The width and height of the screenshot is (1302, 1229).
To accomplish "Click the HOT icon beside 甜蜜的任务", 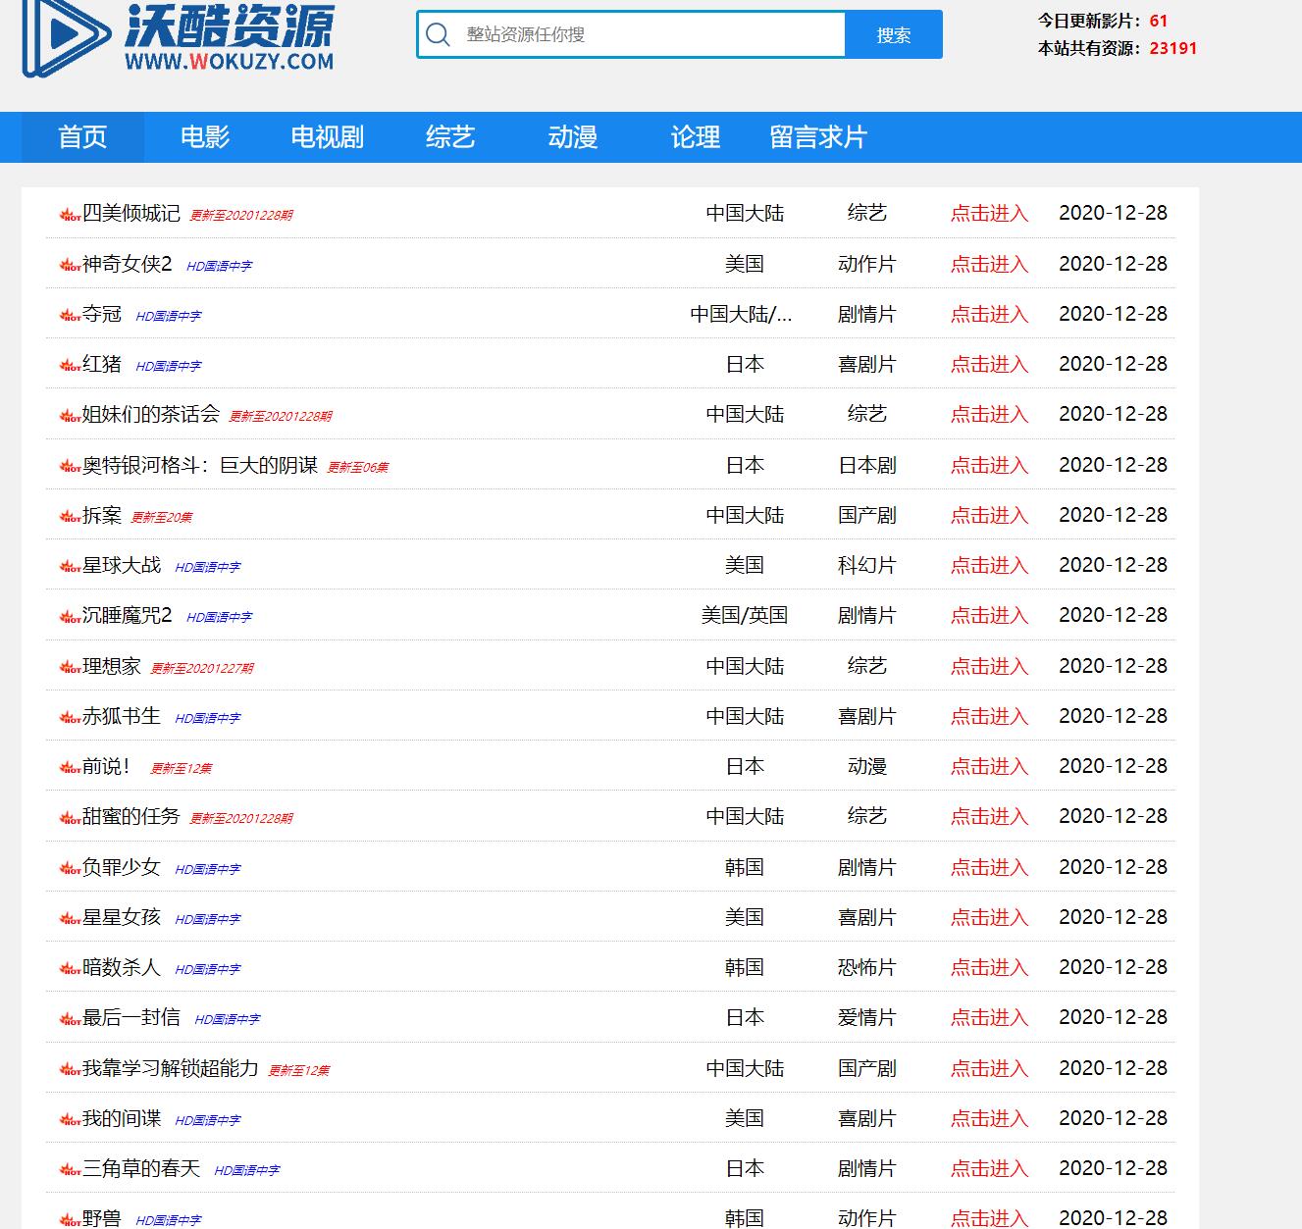I will [70, 818].
